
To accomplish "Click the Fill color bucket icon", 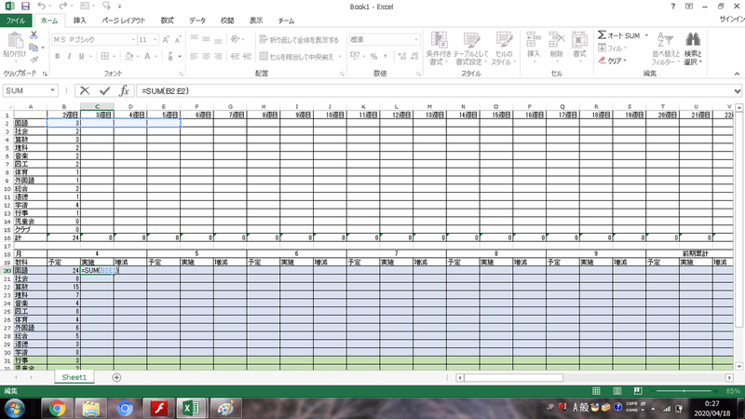I will click(x=129, y=56).
